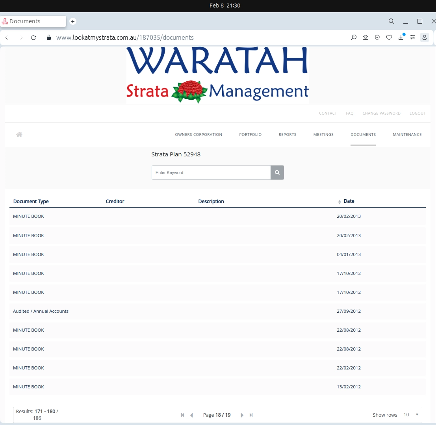Click the date 27/09/2012

click(x=349, y=311)
